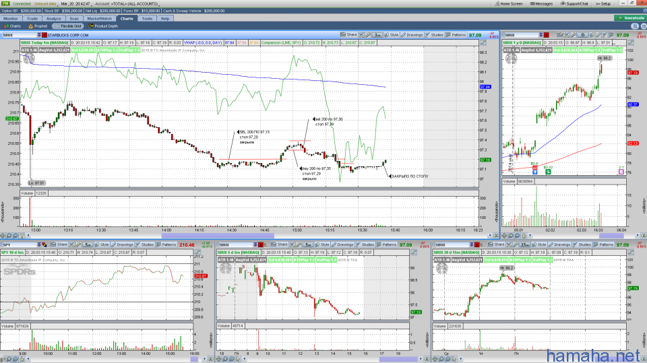
Task: Click the SBUX symbol field in main chart
Action: click(19, 35)
